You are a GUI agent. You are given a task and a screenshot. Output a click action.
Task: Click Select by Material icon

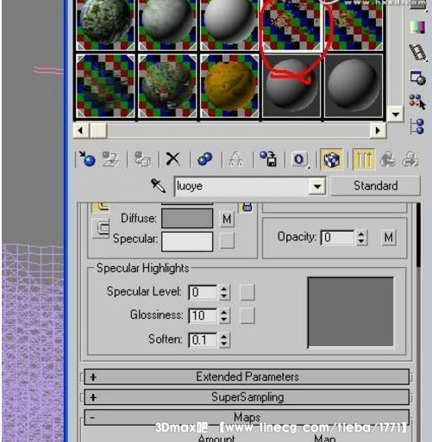417,102
